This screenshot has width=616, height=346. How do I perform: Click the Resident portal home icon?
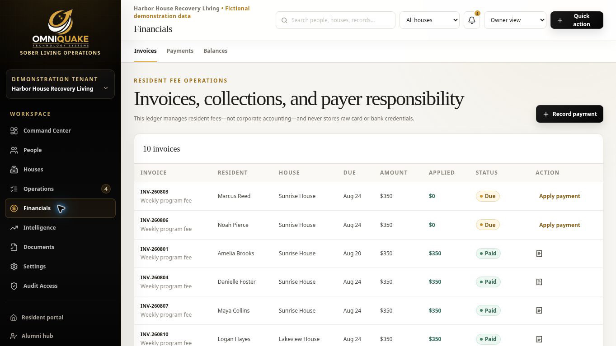click(x=14, y=318)
